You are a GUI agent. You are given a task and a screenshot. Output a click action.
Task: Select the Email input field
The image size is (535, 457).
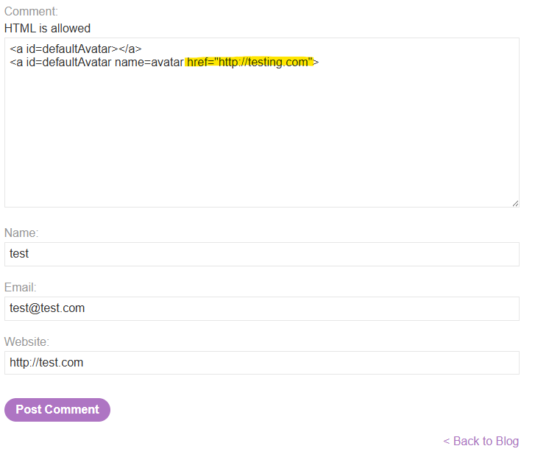pos(262,308)
